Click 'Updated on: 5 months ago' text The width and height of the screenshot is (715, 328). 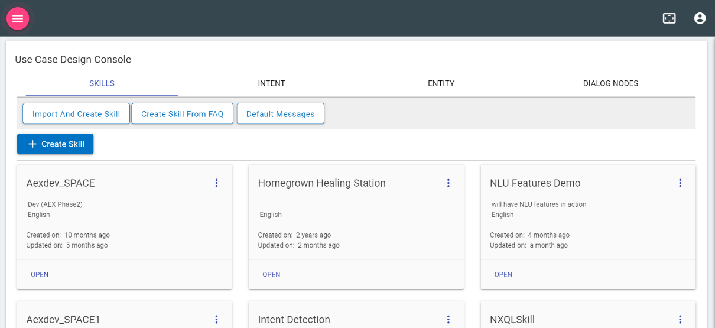pyautogui.click(x=67, y=245)
